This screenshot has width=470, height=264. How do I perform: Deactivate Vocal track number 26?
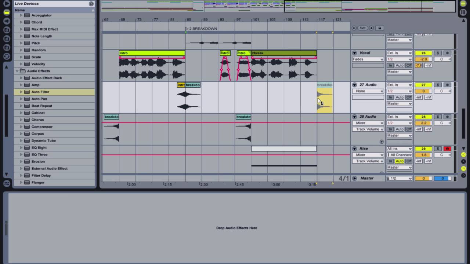point(423,53)
